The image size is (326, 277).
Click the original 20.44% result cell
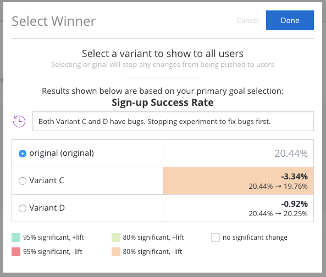[238, 154]
